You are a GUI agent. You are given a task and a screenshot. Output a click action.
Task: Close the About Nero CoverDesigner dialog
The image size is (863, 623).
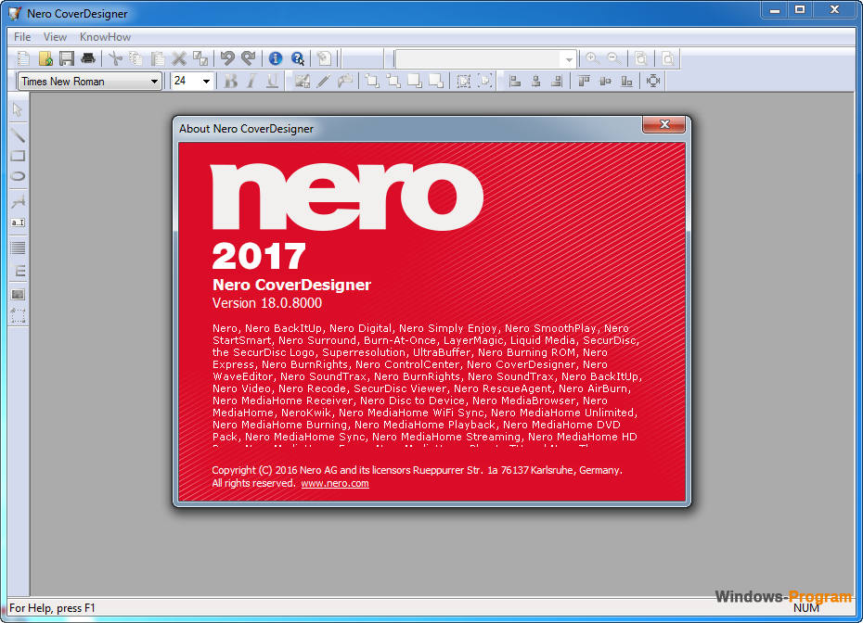[x=664, y=125]
